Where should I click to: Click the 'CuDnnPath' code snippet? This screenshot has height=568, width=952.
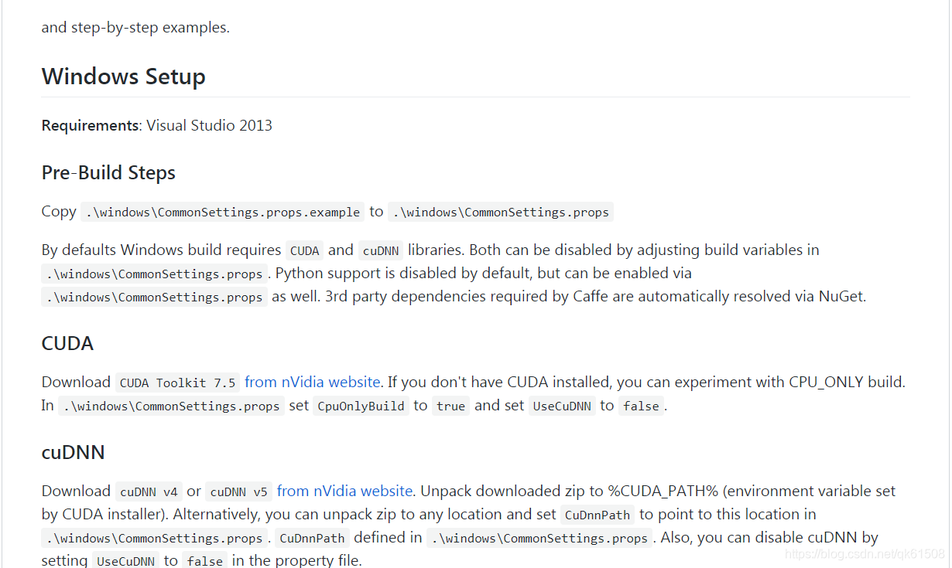(597, 514)
